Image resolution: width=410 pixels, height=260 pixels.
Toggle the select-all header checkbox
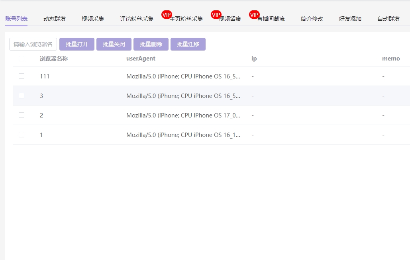pyautogui.click(x=22, y=59)
